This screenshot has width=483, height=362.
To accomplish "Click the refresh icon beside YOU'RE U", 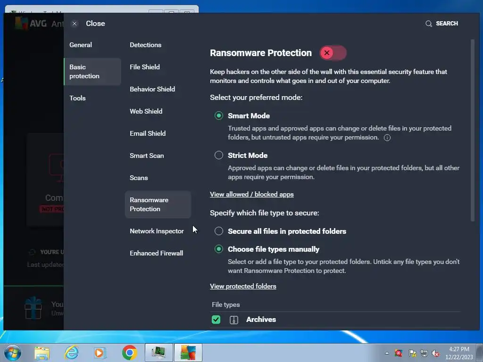I will (x=32, y=252).
